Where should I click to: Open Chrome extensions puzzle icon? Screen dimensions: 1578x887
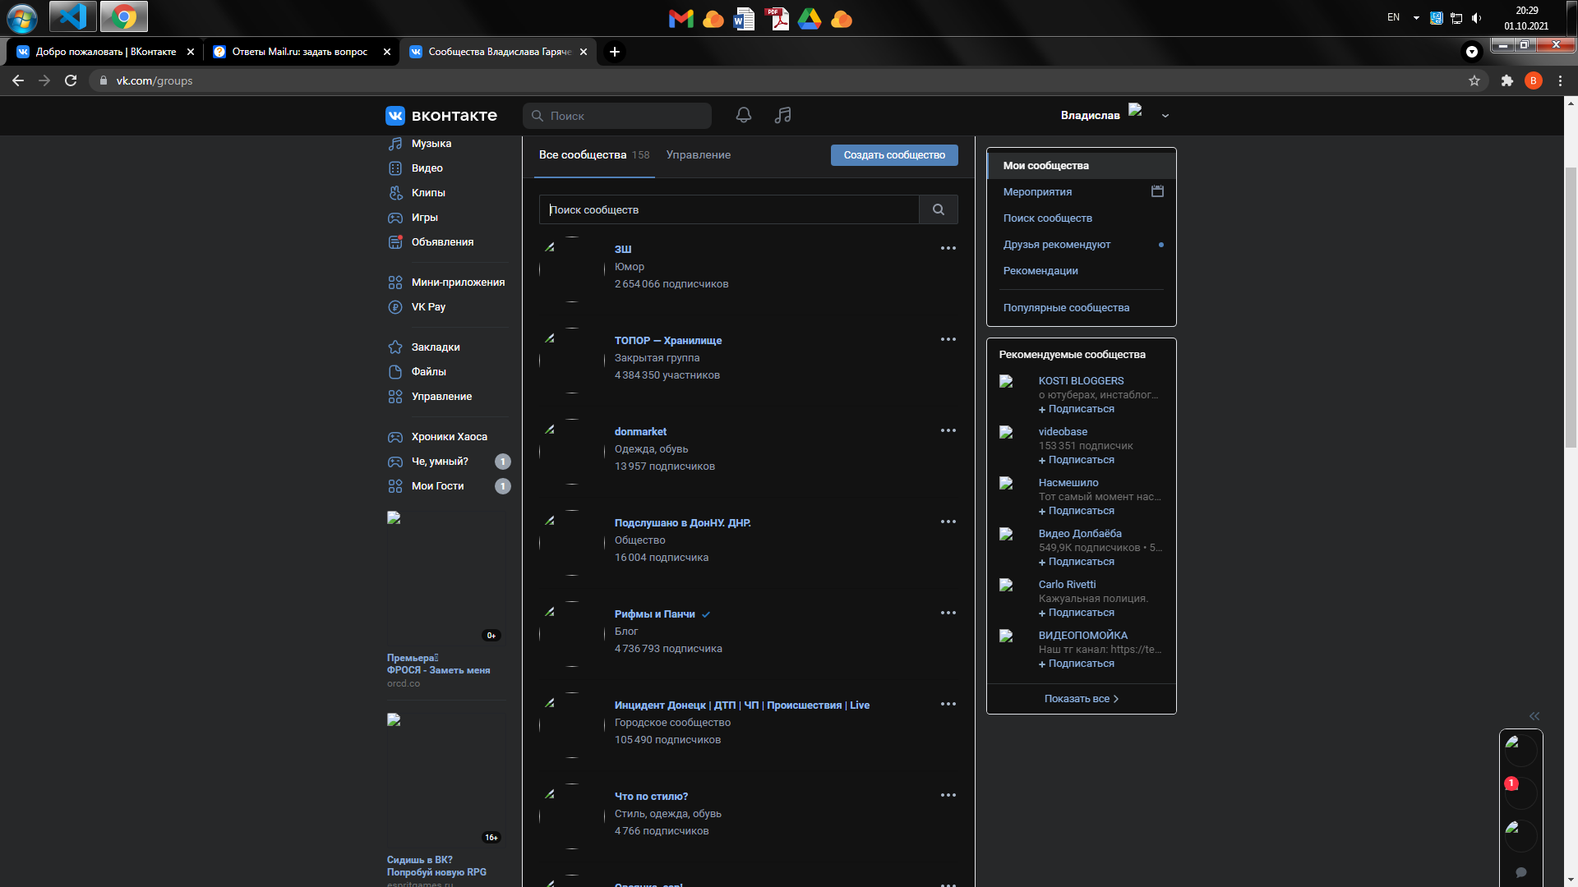[x=1506, y=80]
